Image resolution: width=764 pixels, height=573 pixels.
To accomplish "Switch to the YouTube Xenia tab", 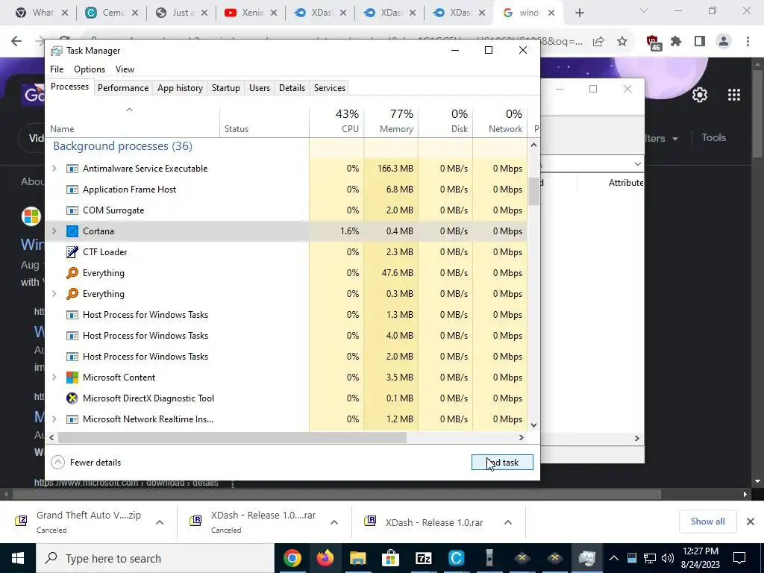I will (251, 13).
